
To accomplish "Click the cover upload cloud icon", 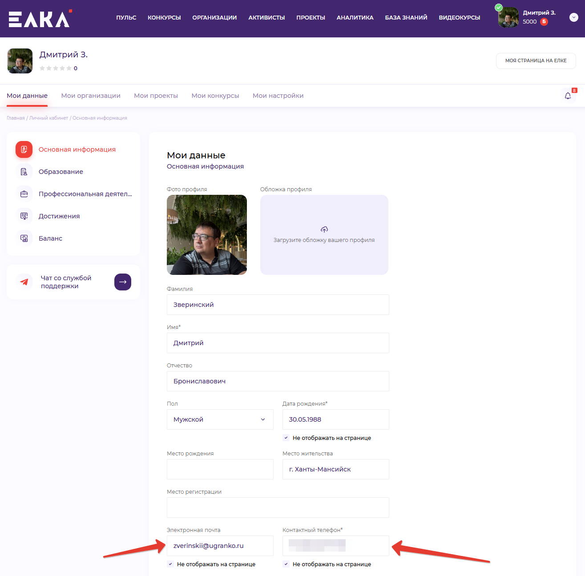I will pos(324,230).
